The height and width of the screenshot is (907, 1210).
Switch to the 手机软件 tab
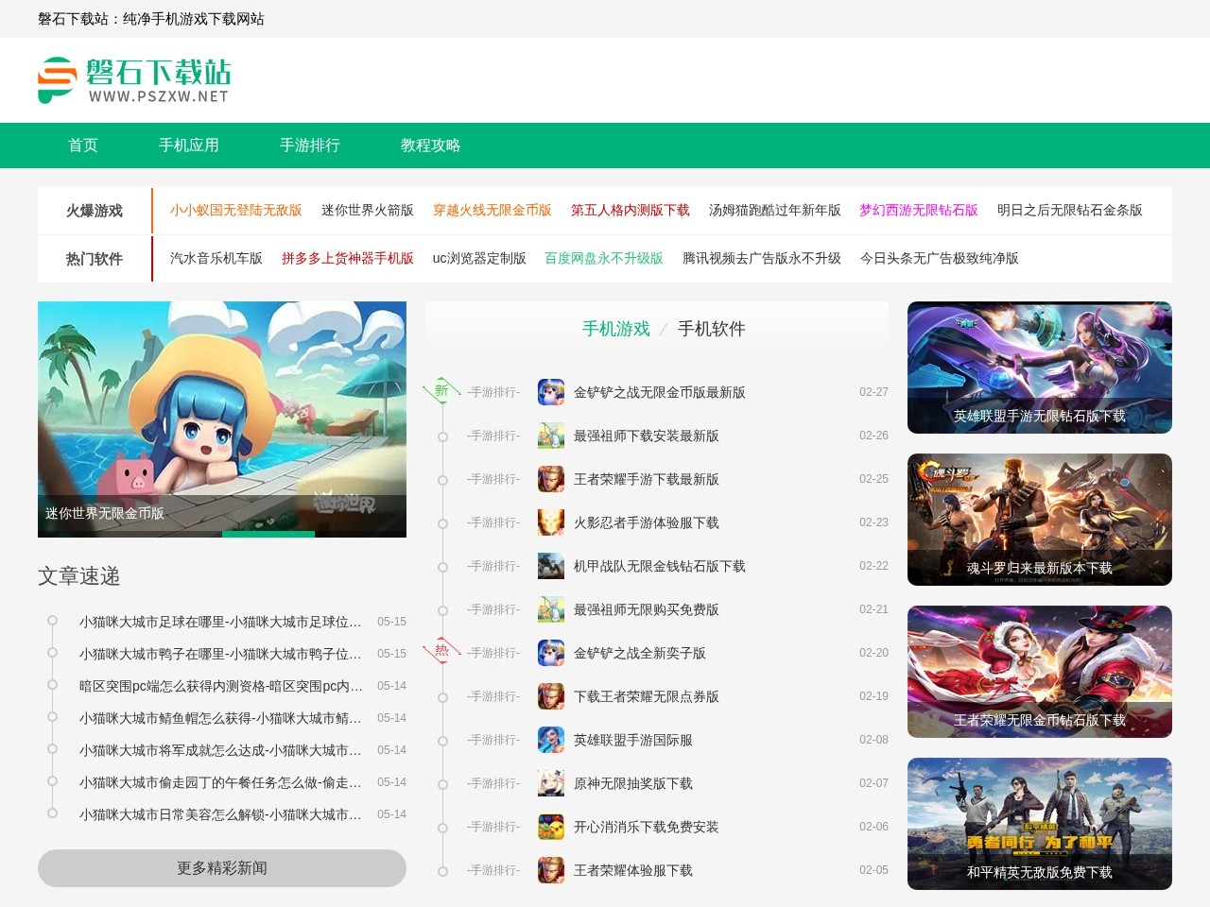pyautogui.click(x=712, y=329)
